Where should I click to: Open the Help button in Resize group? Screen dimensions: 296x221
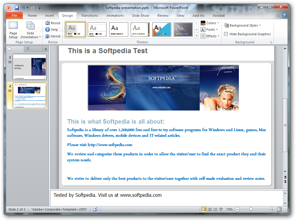pyautogui.click(x=51, y=30)
